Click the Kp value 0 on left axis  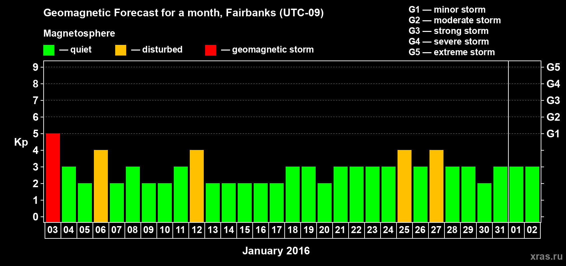36,217
